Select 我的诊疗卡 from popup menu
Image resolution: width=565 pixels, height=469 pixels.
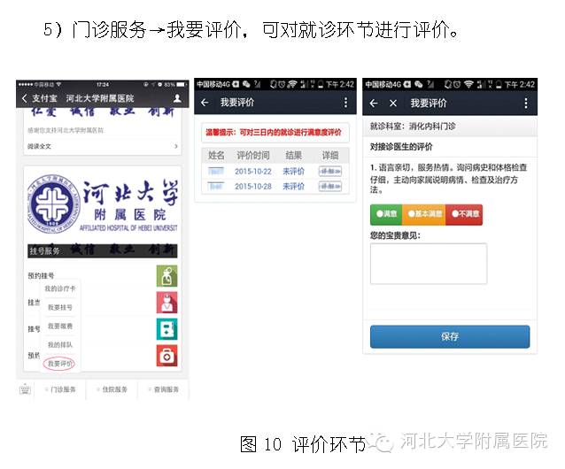coord(60,288)
